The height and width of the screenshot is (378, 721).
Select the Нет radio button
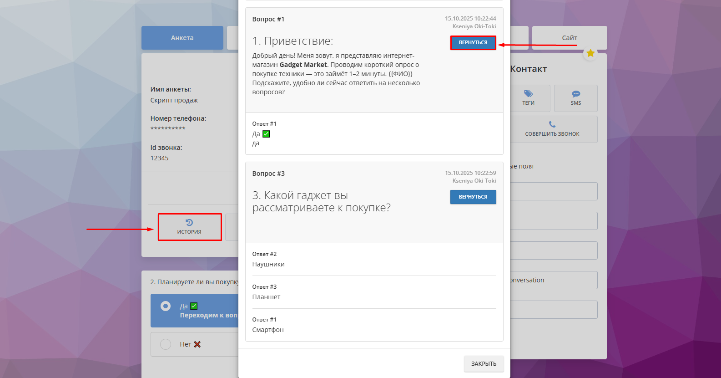[166, 344]
